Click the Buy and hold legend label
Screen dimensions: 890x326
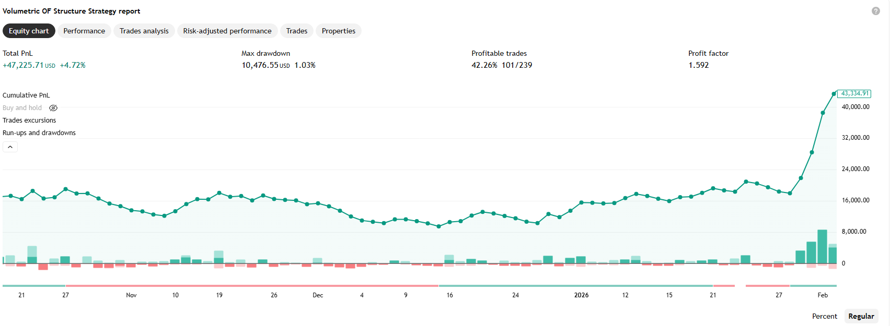(22, 108)
